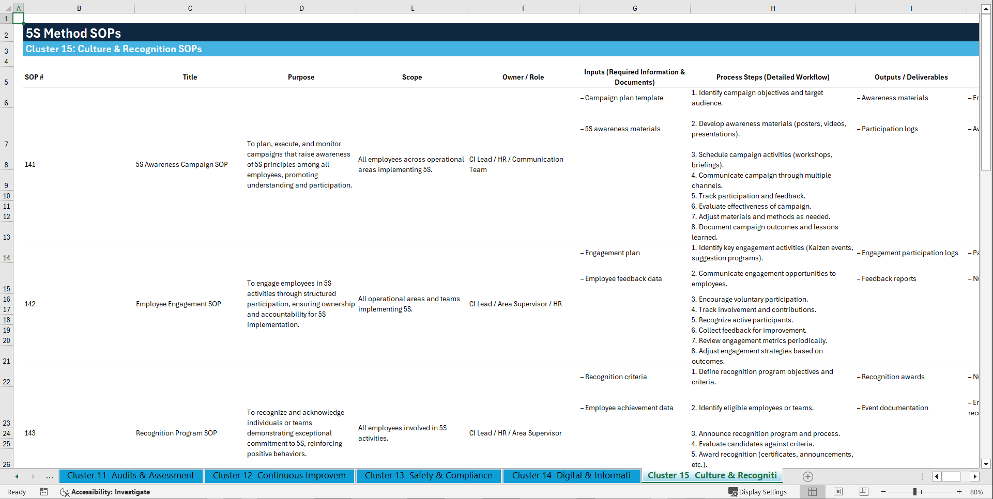Open Display Settings from the status bar
993x499 pixels.
[x=758, y=492]
